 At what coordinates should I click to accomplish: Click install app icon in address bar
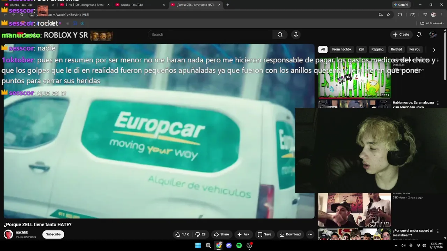pos(381,15)
